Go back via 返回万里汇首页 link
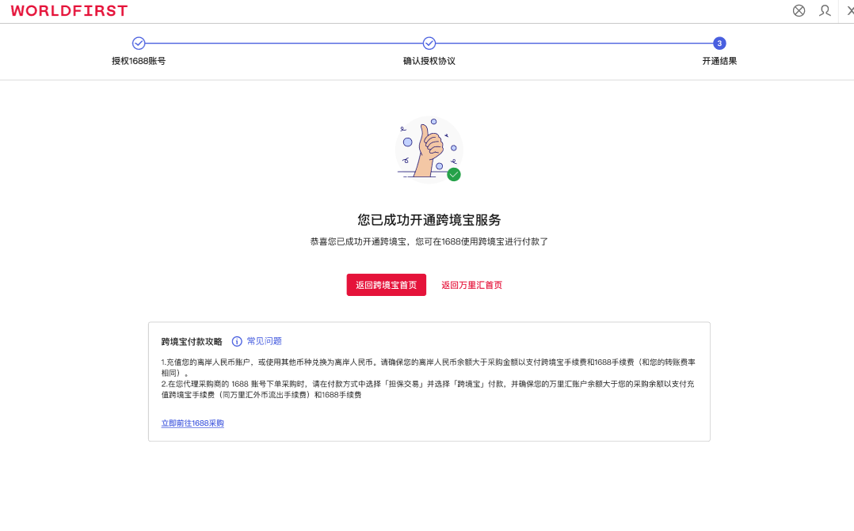Viewport: 854px width, 531px height. 471,285
